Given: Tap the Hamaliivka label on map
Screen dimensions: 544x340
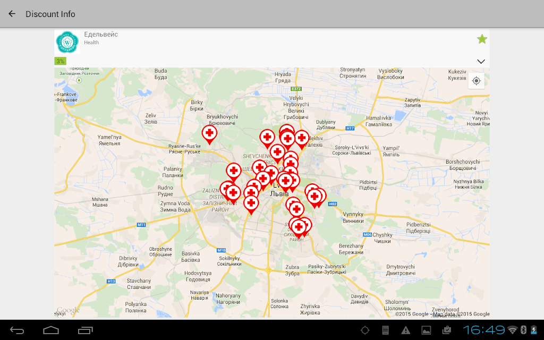Looking at the screenshot, I should [379, 121].
